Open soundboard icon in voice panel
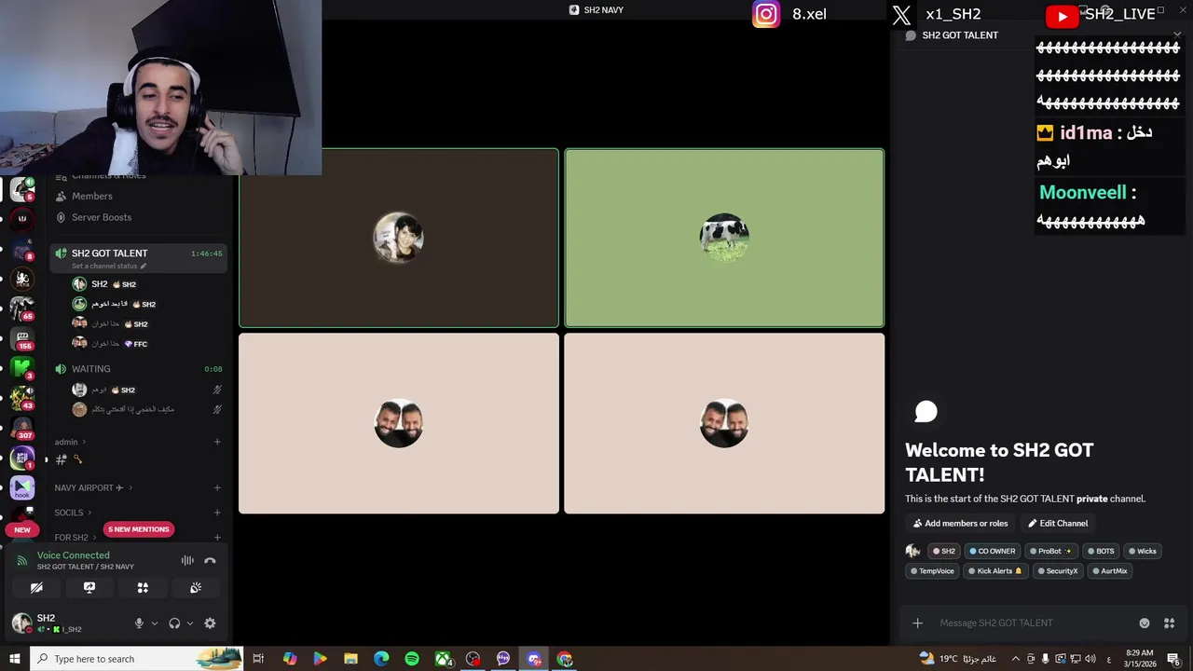 click(196, 588)
